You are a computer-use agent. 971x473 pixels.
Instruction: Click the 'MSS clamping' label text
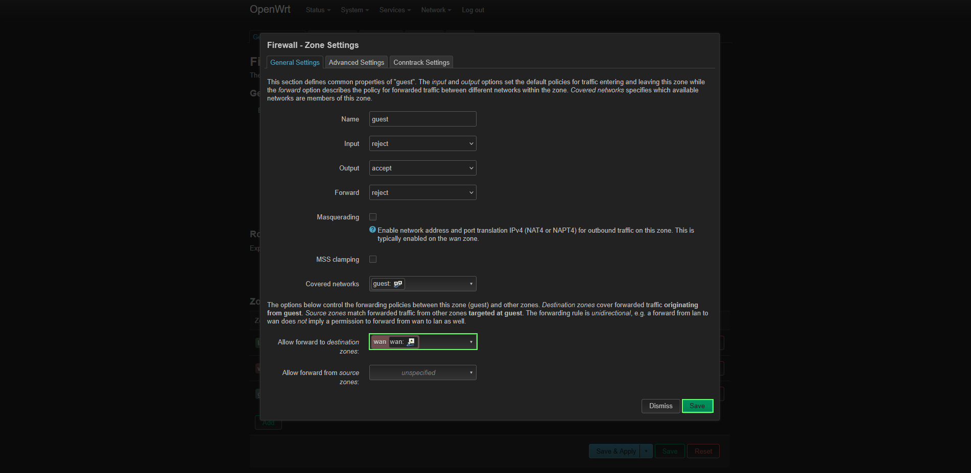337,259
